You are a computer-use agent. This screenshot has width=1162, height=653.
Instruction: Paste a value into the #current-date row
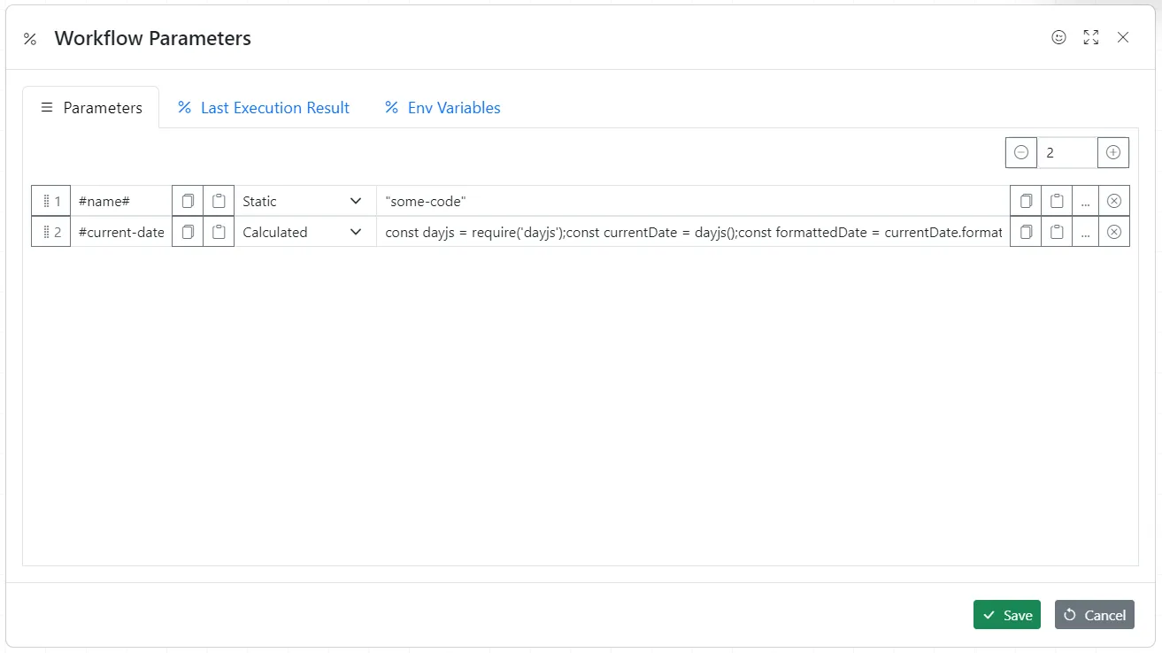(1057, 231)
